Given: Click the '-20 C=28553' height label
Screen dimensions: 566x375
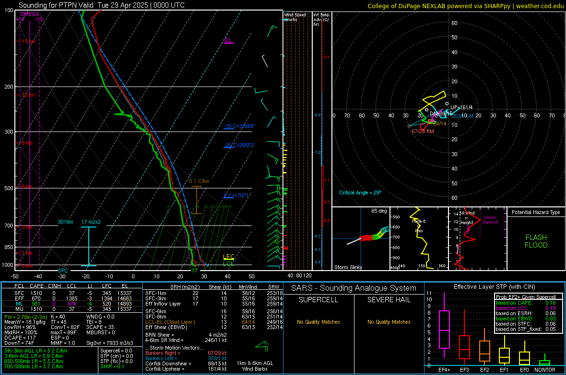Looking at the screenshot, I should pyautogui.click(x=239, y=145).
